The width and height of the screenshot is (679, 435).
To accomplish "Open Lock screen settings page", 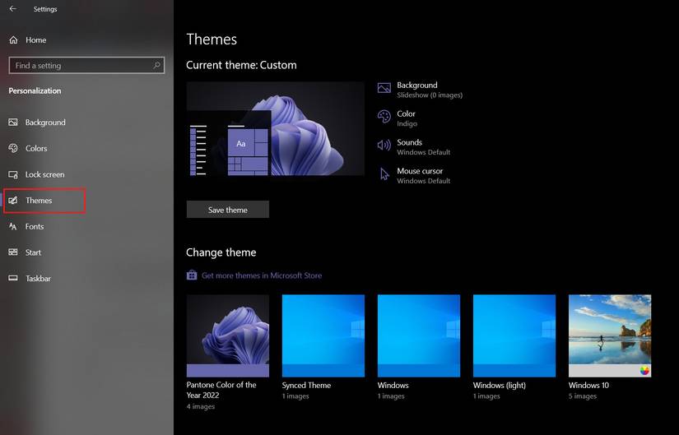I will tap(44, 174).
